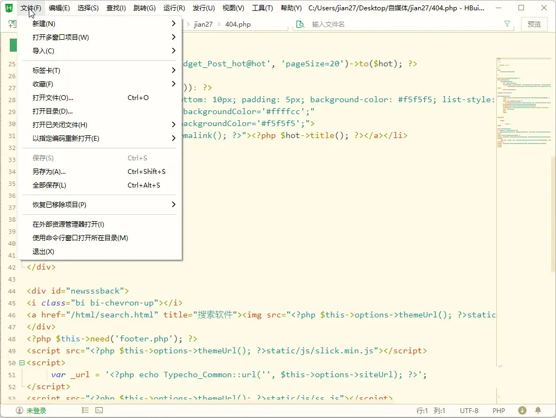
Task: Collapse the code fold marker at line 50
Action: (x=22, y=363)
